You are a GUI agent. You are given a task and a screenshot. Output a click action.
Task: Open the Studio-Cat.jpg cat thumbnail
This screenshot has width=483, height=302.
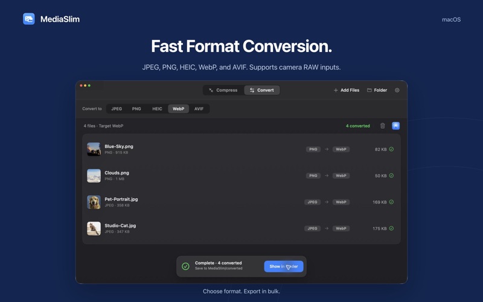tap(94, 229)
